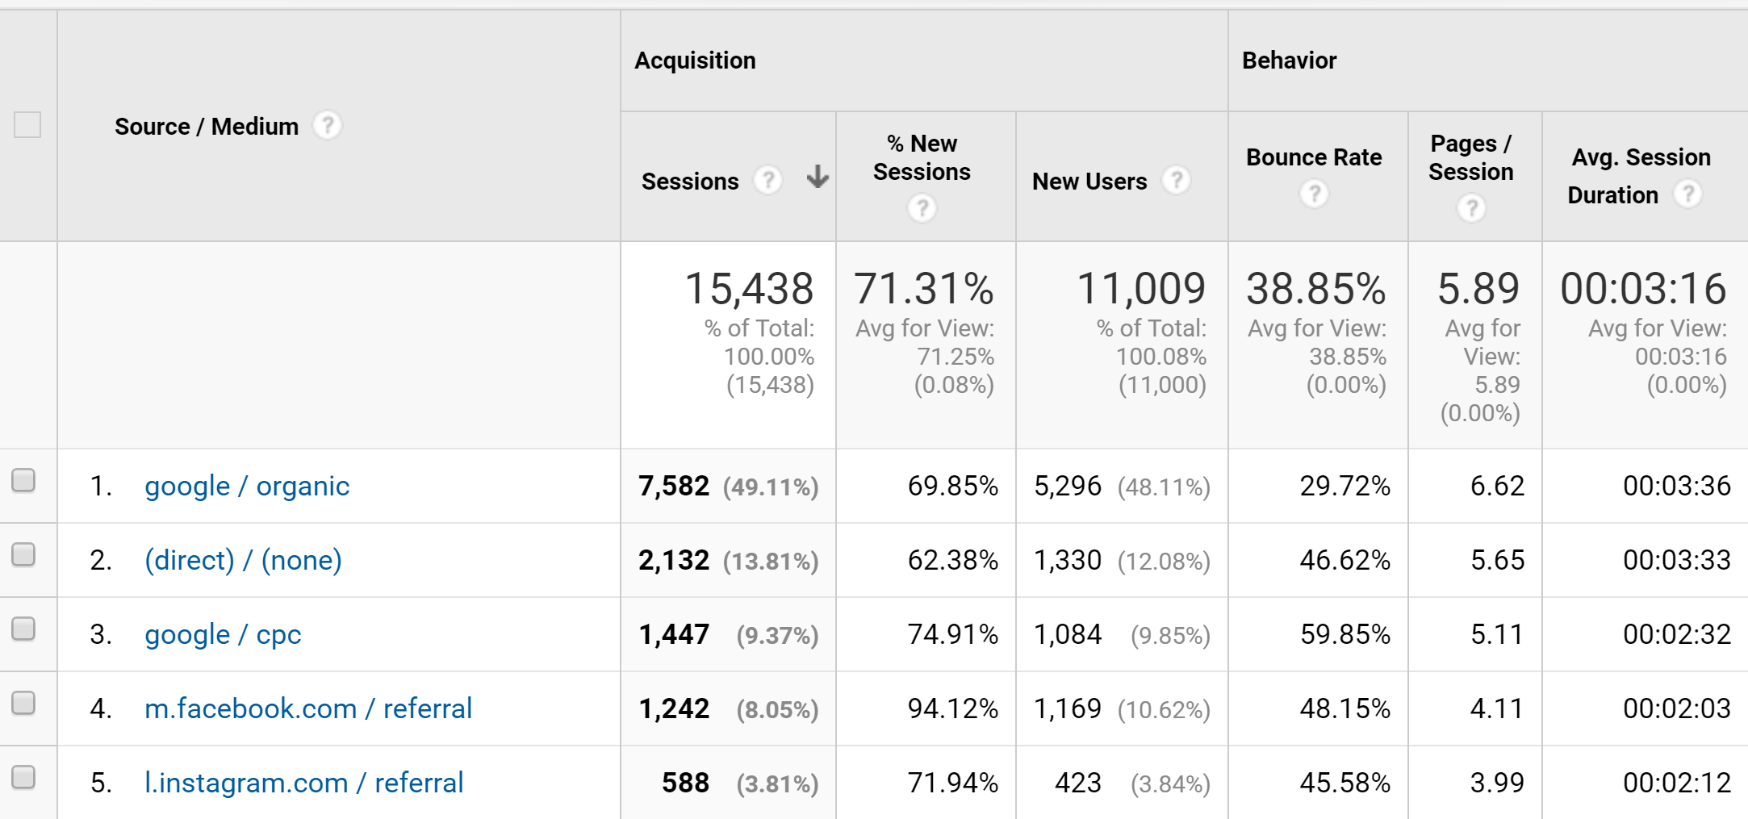Open the Avg. Session Duration help tooltip
This screenshot has height=819, width=1748.
1687,194
